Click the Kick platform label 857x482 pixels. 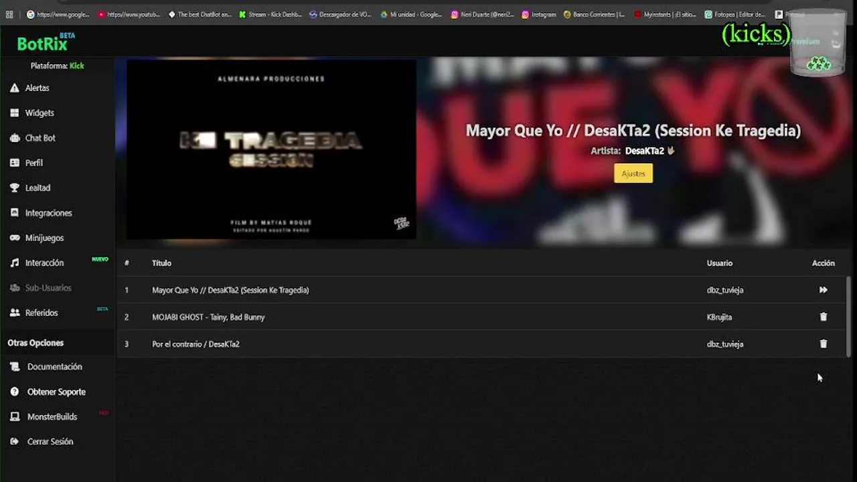77,66
